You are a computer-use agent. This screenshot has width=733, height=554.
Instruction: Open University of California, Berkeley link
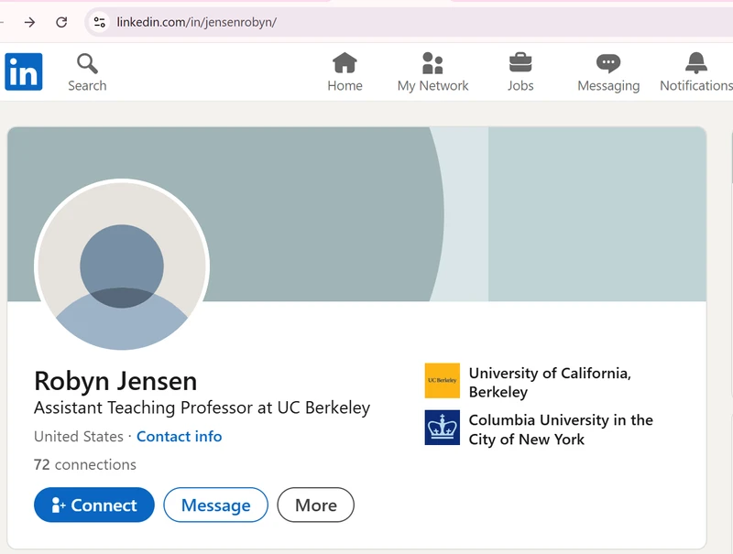(550, 382)
